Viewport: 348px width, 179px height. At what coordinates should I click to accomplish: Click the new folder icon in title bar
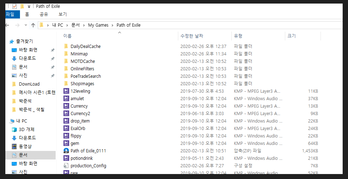pyautogui.click(x=22, y=6)
